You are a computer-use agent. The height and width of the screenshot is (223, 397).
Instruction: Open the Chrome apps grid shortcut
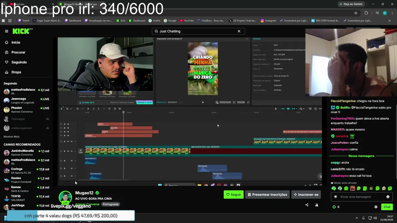pos(10,21)
